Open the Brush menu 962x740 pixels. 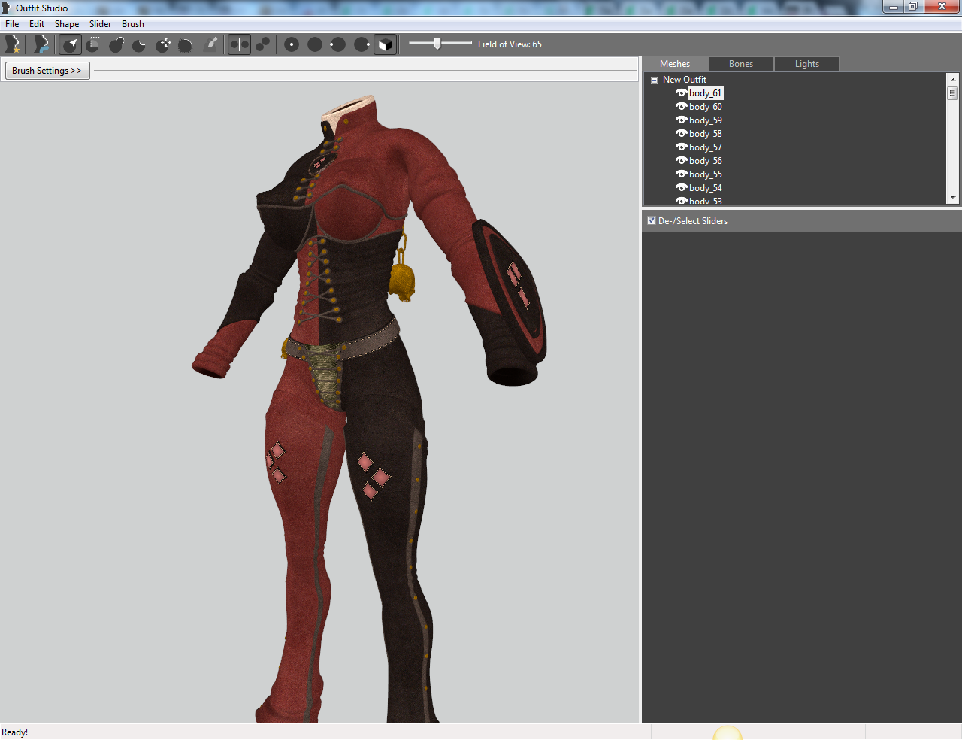tap(133, 24)
